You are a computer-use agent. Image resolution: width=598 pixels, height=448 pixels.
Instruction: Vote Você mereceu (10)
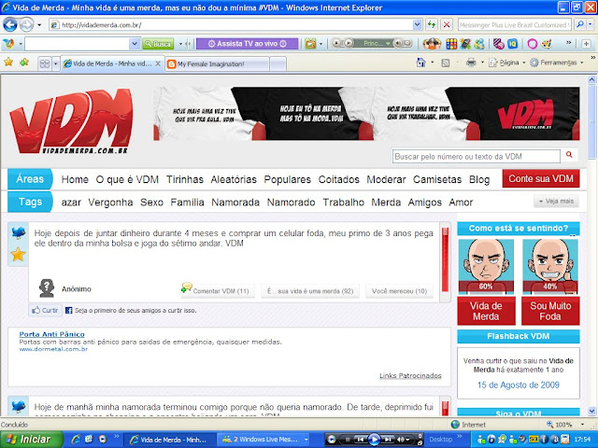[399, 290]
